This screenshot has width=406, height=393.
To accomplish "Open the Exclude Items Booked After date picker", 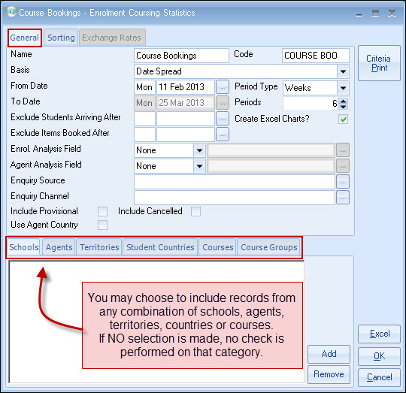I will click(223, 135).
